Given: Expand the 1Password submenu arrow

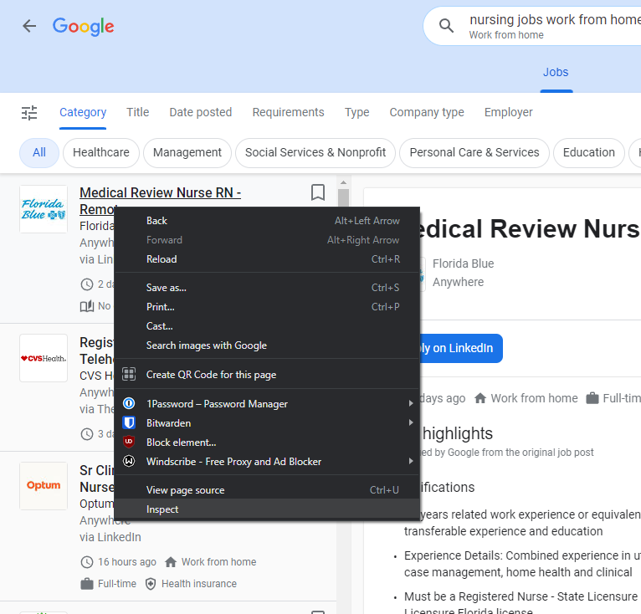Looking at the screenshot, I should click(x=411, y=403).
